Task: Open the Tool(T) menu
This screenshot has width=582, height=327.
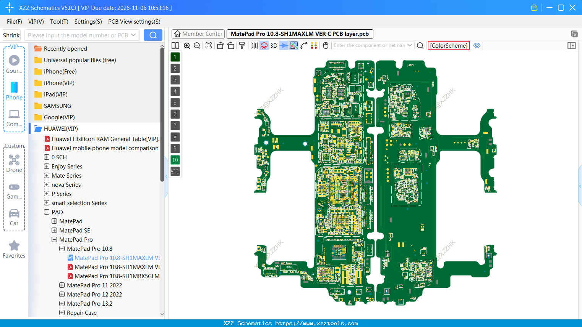Action: pos(59,22)
